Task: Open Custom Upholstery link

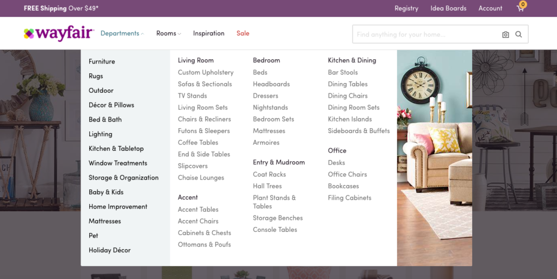Action: click(206, 72)
